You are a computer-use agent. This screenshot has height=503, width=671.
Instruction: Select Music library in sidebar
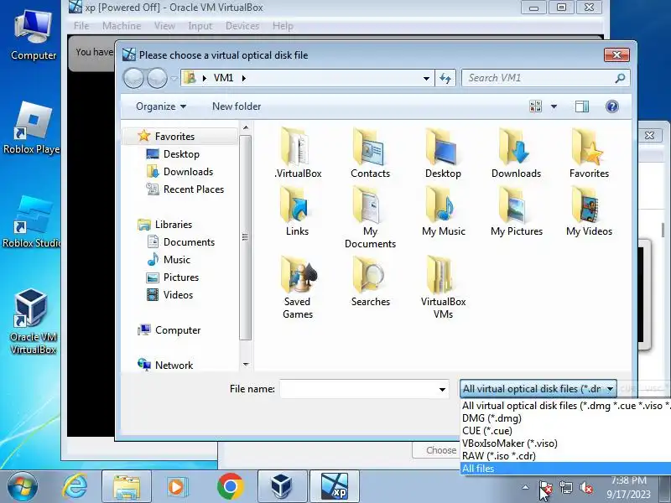coord(176,260)
